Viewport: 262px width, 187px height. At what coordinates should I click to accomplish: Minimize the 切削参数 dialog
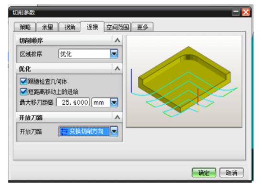click(x=236, y=12)
